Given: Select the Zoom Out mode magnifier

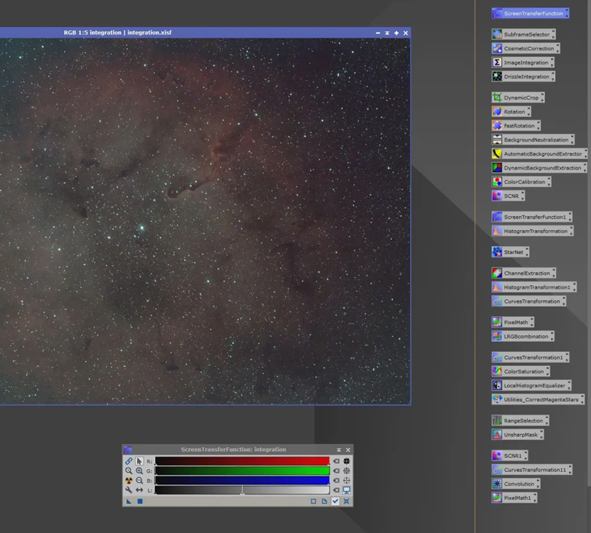Looking at the screenshot, I should pos(139,481).
